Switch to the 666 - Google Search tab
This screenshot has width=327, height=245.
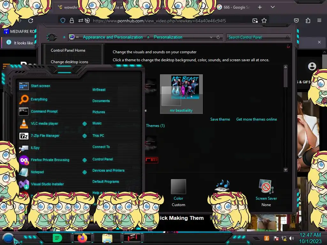pos(233,7)
